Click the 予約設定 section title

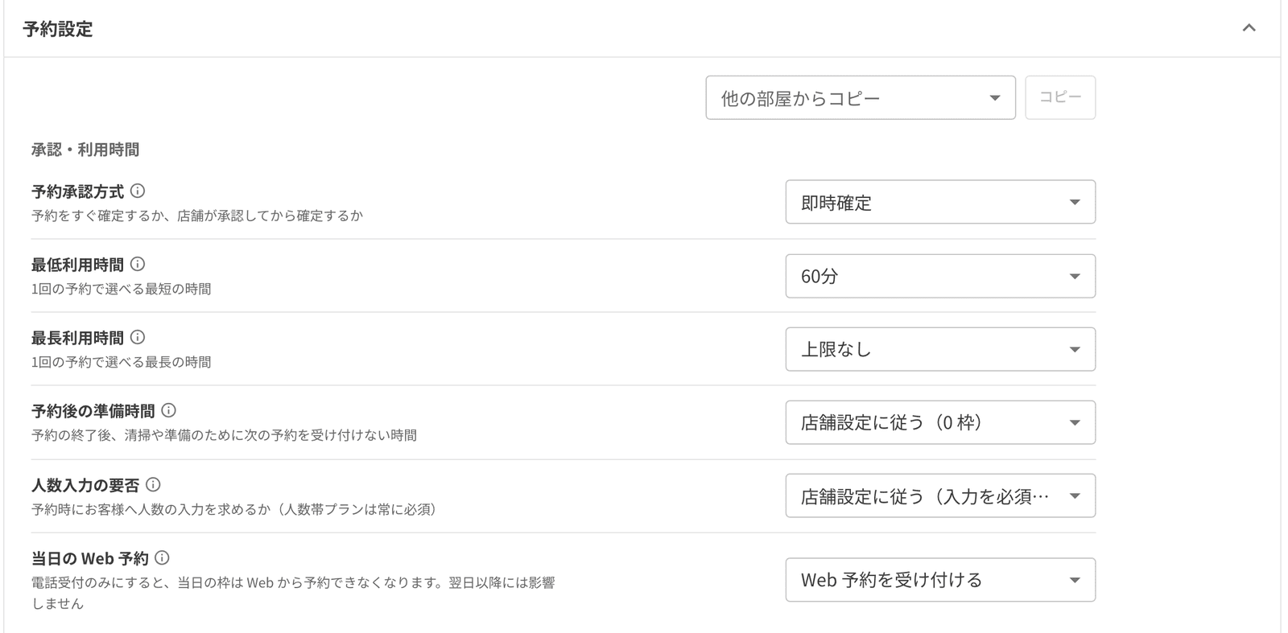click(58, 29)
